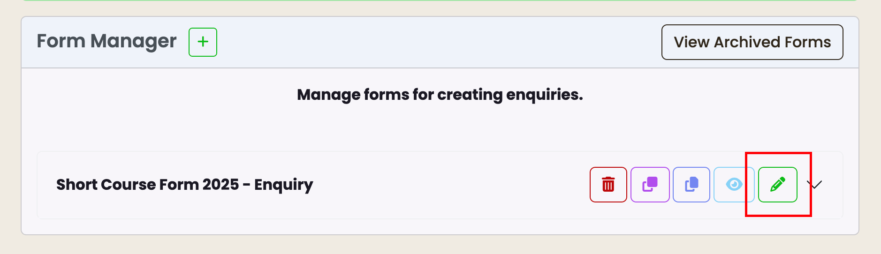Screen dimensions: 881x254
Task: Collapse or expand the form details arrow
Action: pyautogui.click(x=816, y=185)
